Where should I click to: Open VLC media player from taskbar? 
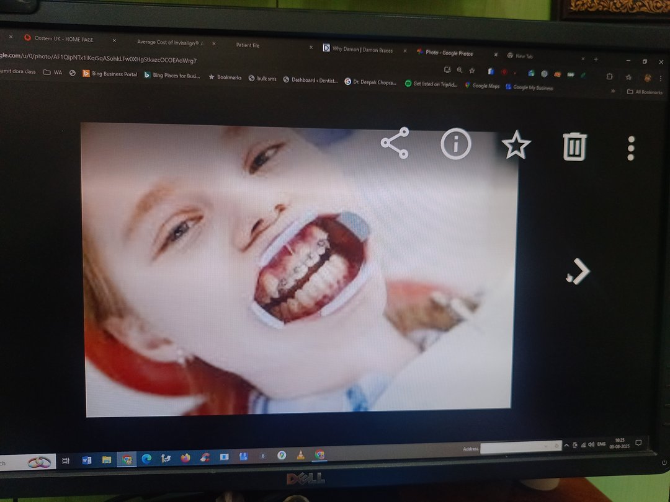[300, 455]
